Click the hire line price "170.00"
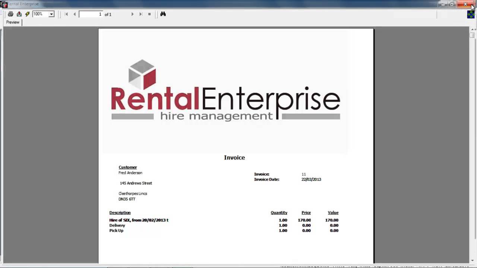 click(304, 220)
